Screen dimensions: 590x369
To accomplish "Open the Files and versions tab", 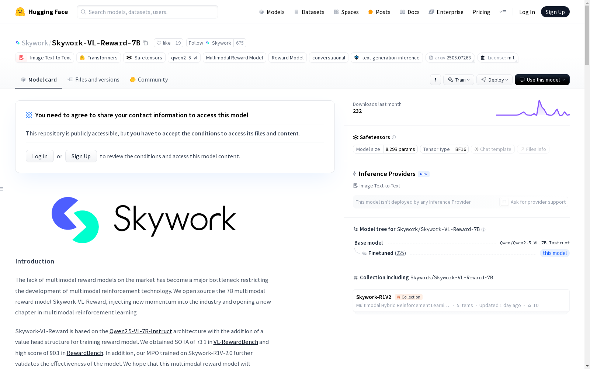I will [x=93, y=80].
